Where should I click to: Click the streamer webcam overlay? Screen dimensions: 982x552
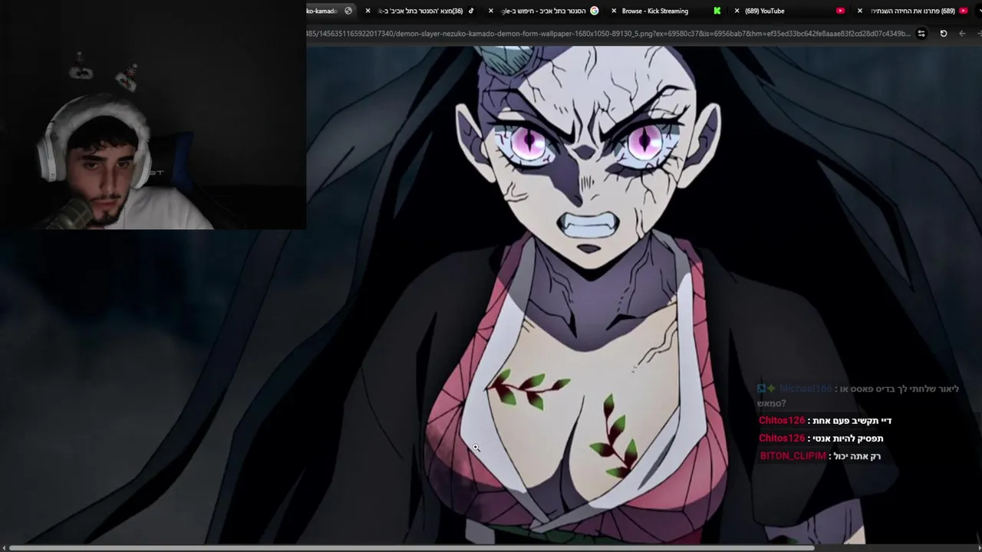pyautogui.click(x=153, y=115)
